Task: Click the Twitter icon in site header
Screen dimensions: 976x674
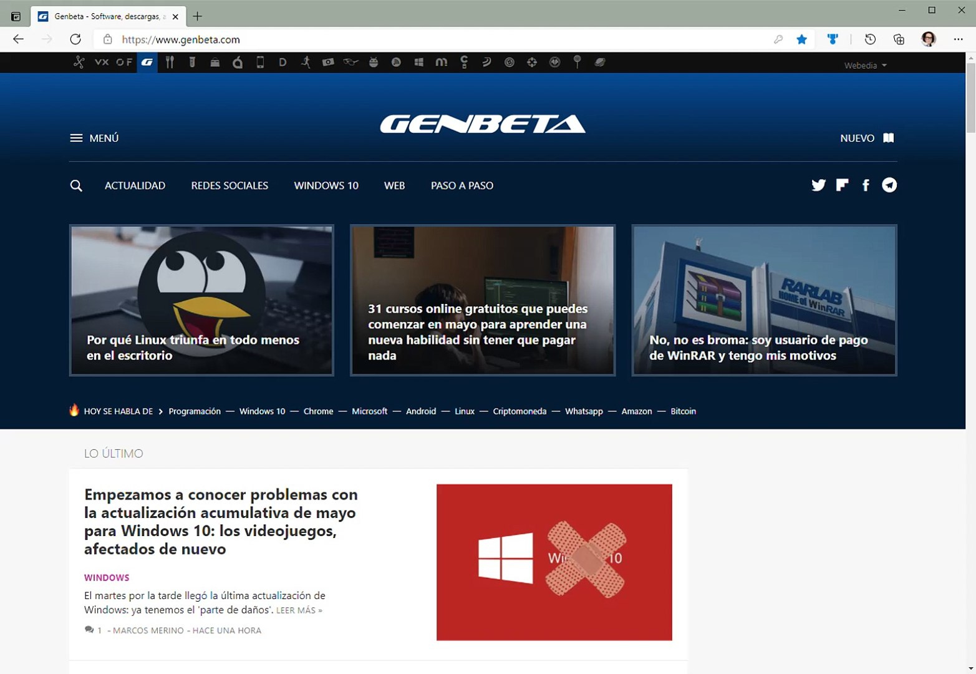Action: 818,185
